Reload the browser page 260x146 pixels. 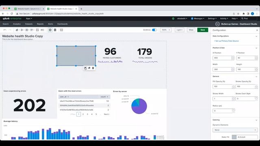[x=12, y=13]
